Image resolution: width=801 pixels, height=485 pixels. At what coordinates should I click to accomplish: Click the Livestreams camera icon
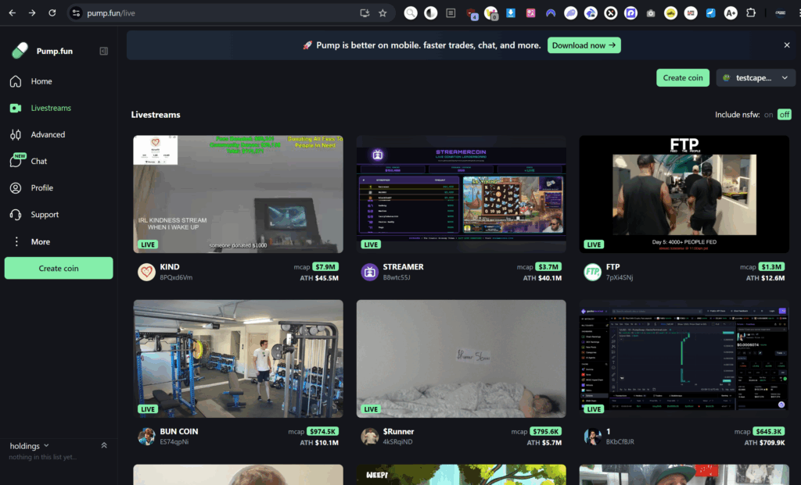point(16,108)
